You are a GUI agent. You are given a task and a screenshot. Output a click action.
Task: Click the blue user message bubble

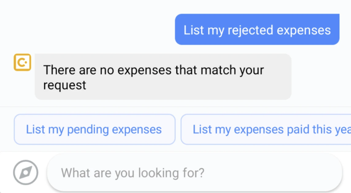[257, 29]
